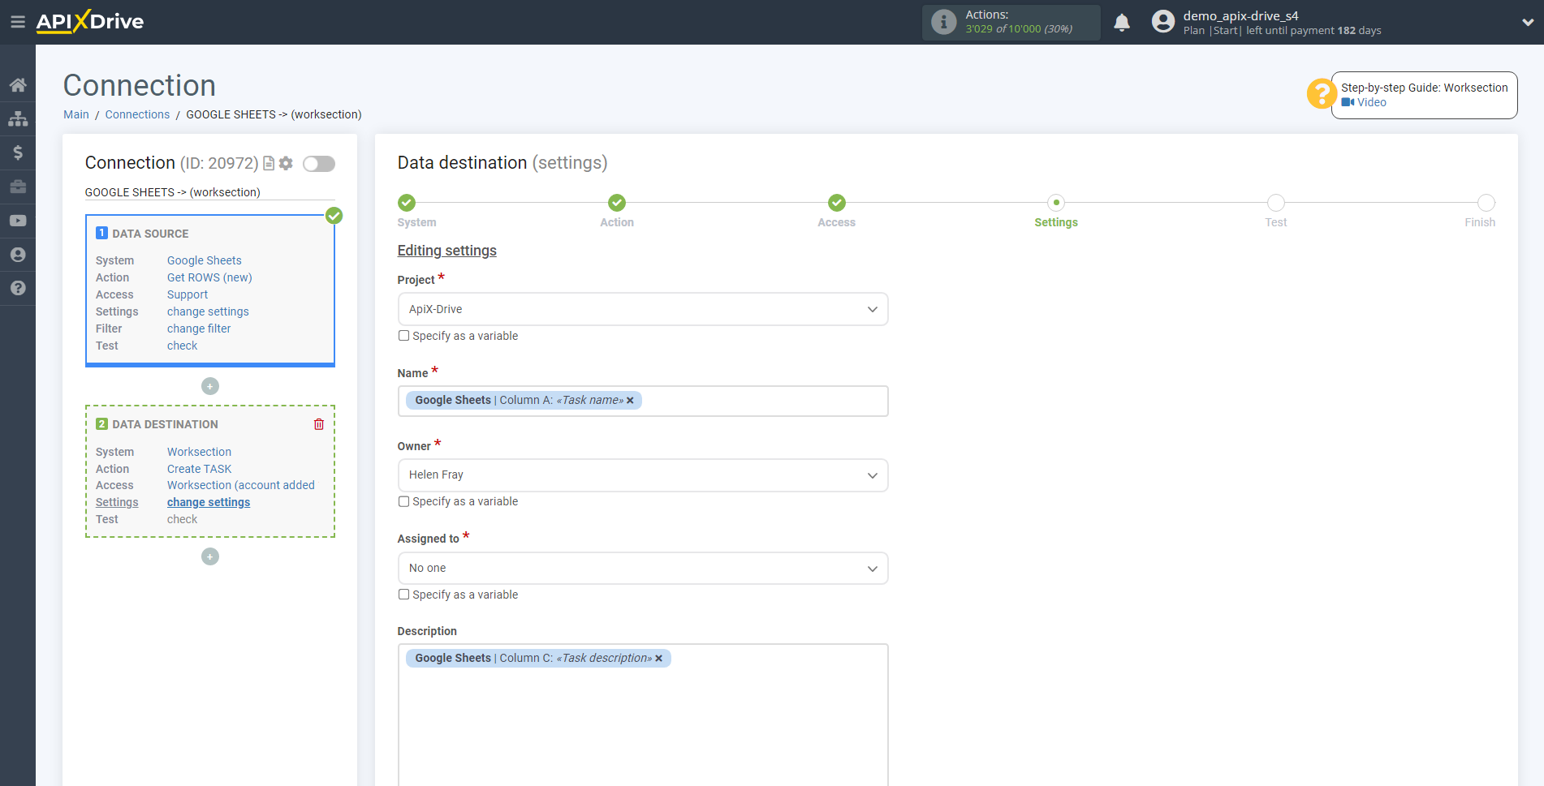
Task: Click change settings in Data Destination
Action: tap(209, 502)
